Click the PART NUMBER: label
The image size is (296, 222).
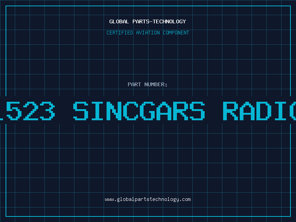coord(148,84)
